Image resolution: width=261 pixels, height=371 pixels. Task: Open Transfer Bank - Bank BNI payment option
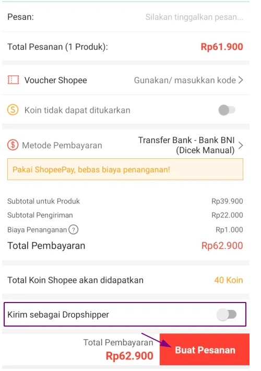point(186,145)
